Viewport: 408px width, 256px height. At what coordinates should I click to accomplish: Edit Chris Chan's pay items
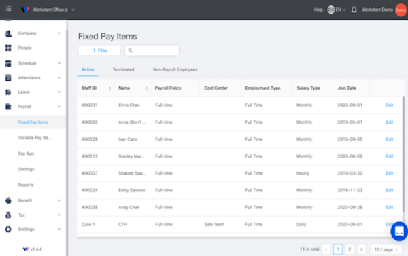click(389, 105)
